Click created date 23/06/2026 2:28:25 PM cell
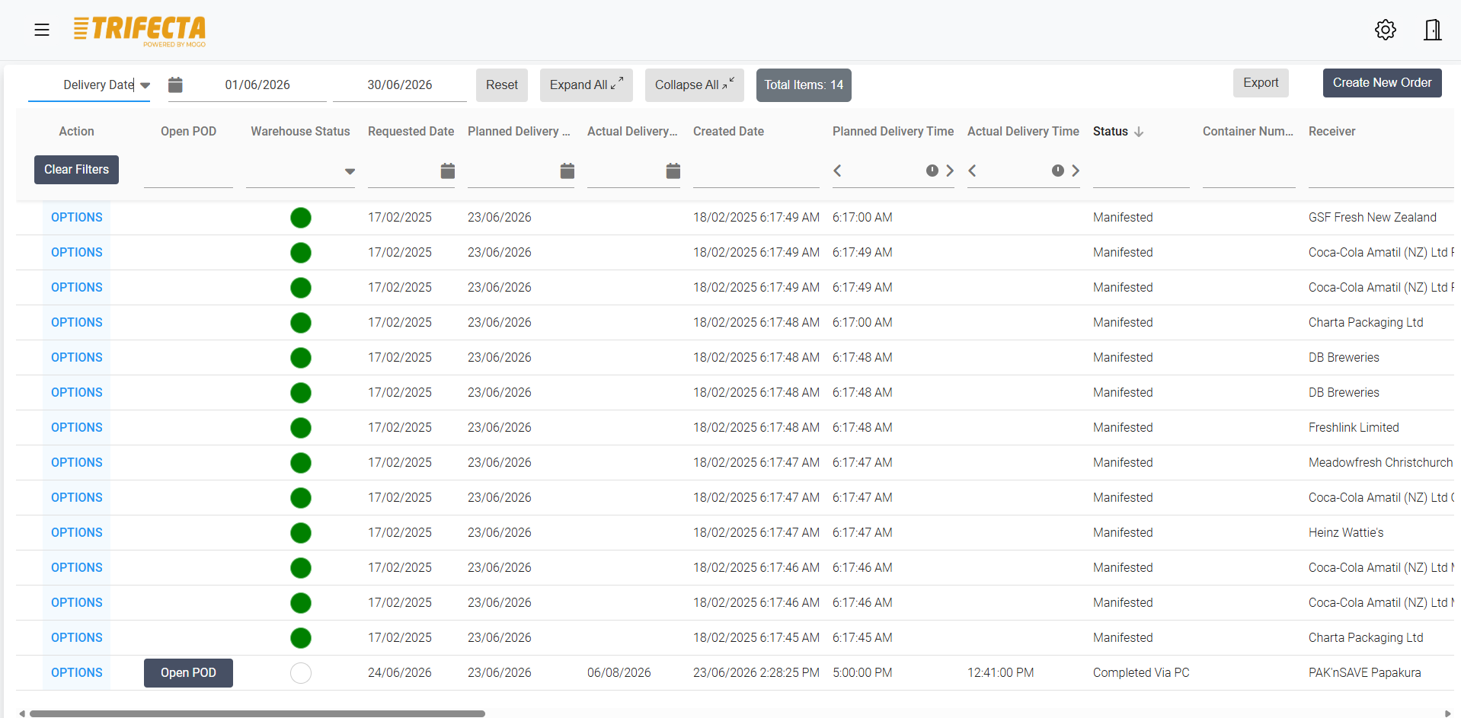 (756, 673)
